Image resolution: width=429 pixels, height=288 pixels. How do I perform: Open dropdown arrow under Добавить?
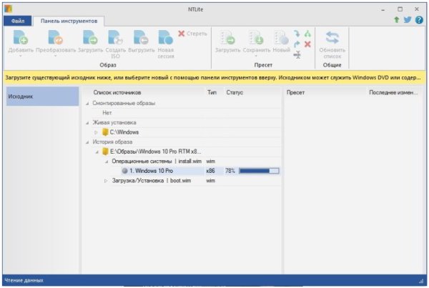[21, 56]
